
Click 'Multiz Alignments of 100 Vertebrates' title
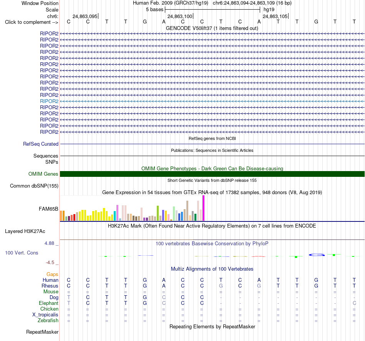click(212, 269)
